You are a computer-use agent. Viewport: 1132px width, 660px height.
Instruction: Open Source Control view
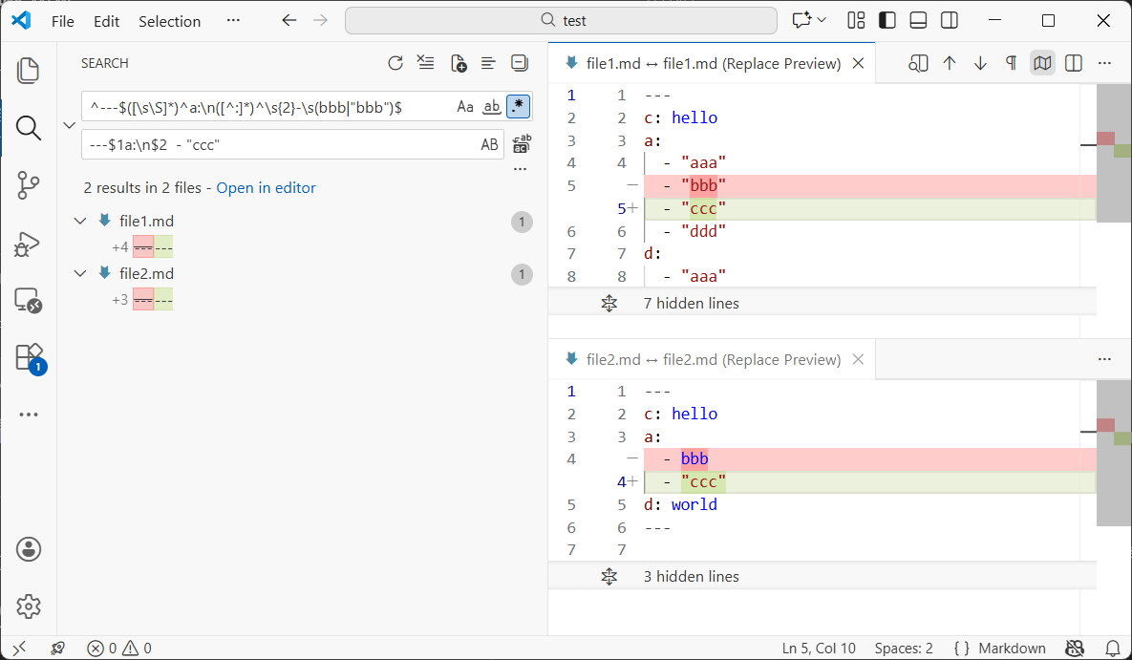[29, 185]
